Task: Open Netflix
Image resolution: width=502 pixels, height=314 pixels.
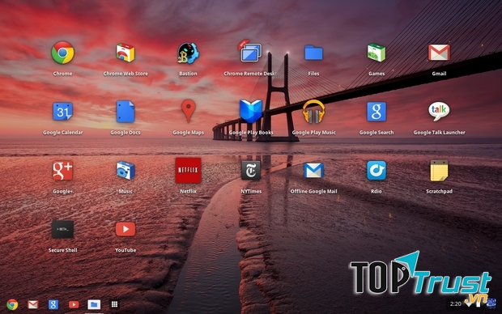Action: coord(188,170)
